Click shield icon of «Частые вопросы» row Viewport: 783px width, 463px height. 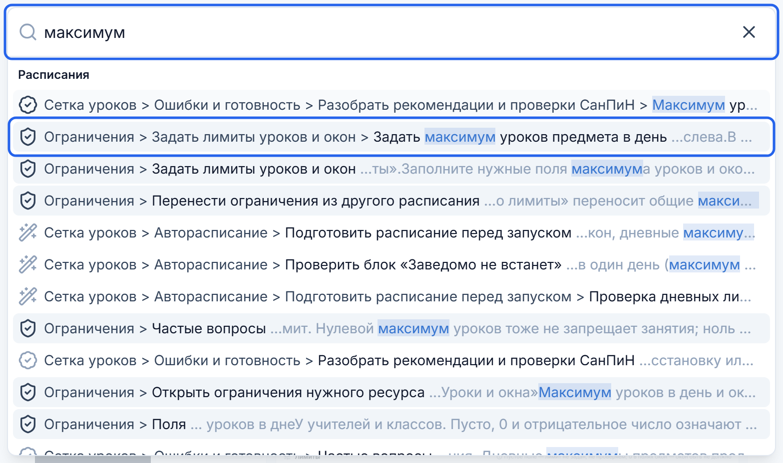coord(28,328)
